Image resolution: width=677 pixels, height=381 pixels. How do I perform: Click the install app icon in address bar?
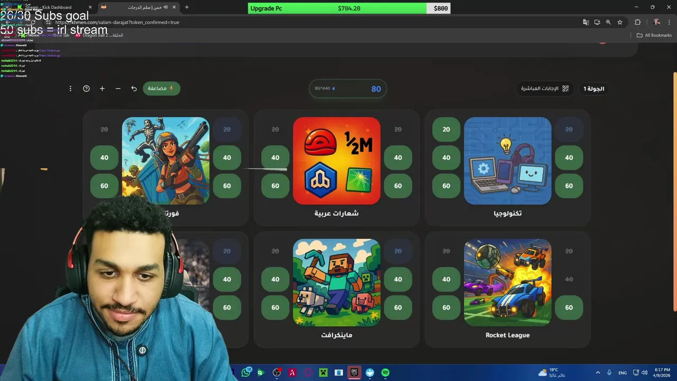click(597, 22)
